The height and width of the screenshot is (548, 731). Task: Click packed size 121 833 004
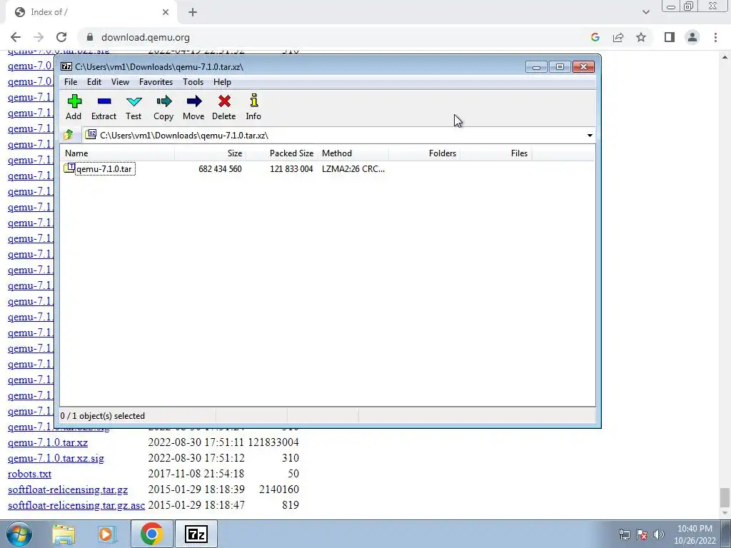point(291,169)
